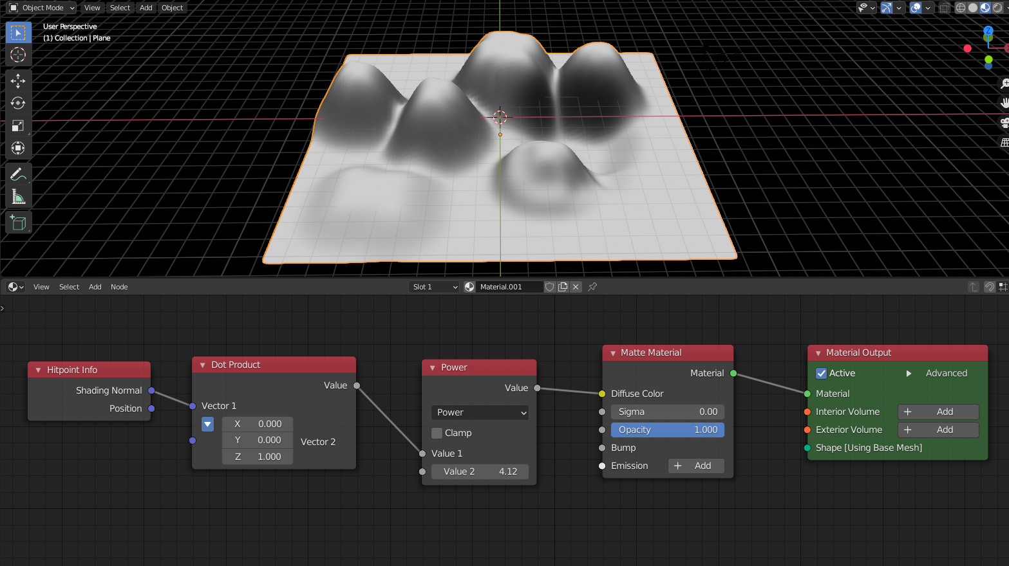Activate the Rotate tool

18,103
